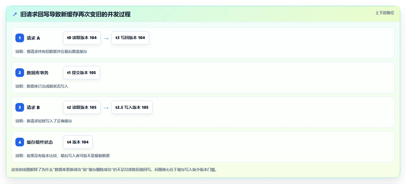Click the t2 读取版本 105 chip
This screenshot has width=406, height=184.
[x=82, y=107]
